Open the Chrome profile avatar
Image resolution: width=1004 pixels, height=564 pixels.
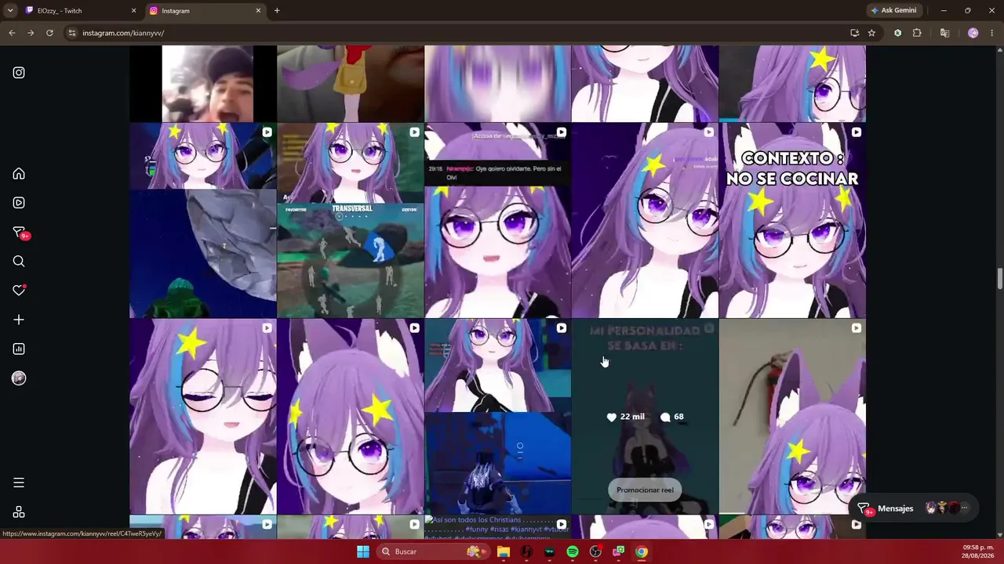pos(973,33)
